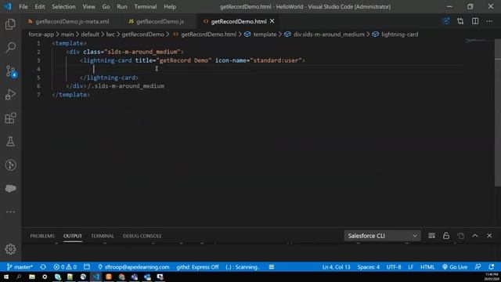Click the master branch in status bar
501x282 pixels.
point(20,267)
